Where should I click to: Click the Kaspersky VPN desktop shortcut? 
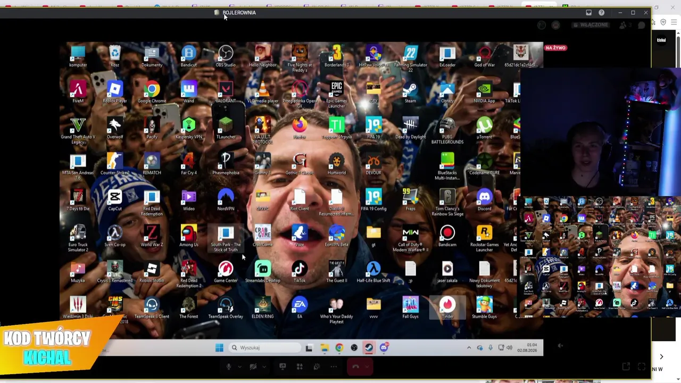tap(189, 128)
